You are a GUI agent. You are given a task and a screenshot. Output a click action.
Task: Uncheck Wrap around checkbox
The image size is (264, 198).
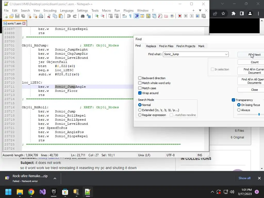pyautogui.click(x=140, y=93)
